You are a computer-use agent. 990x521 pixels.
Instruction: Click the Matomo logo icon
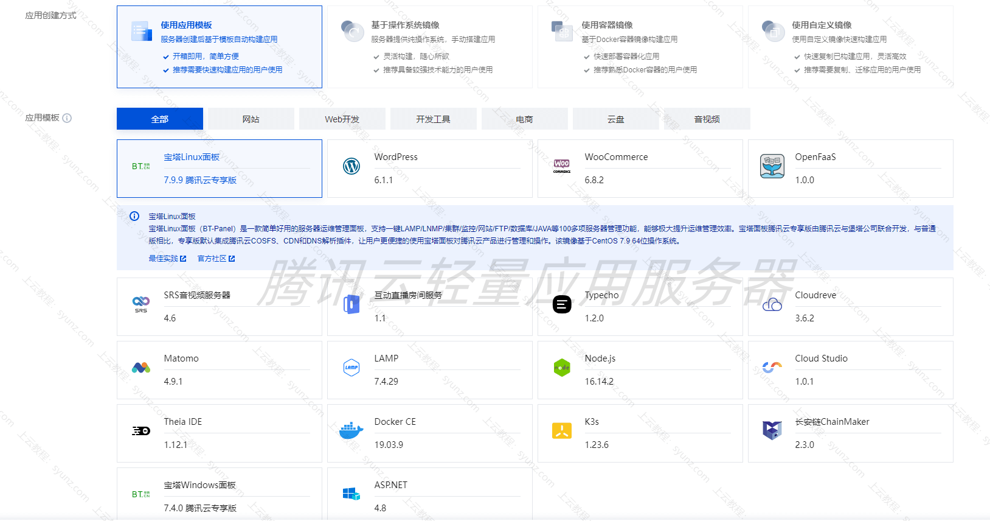point(141,368)
